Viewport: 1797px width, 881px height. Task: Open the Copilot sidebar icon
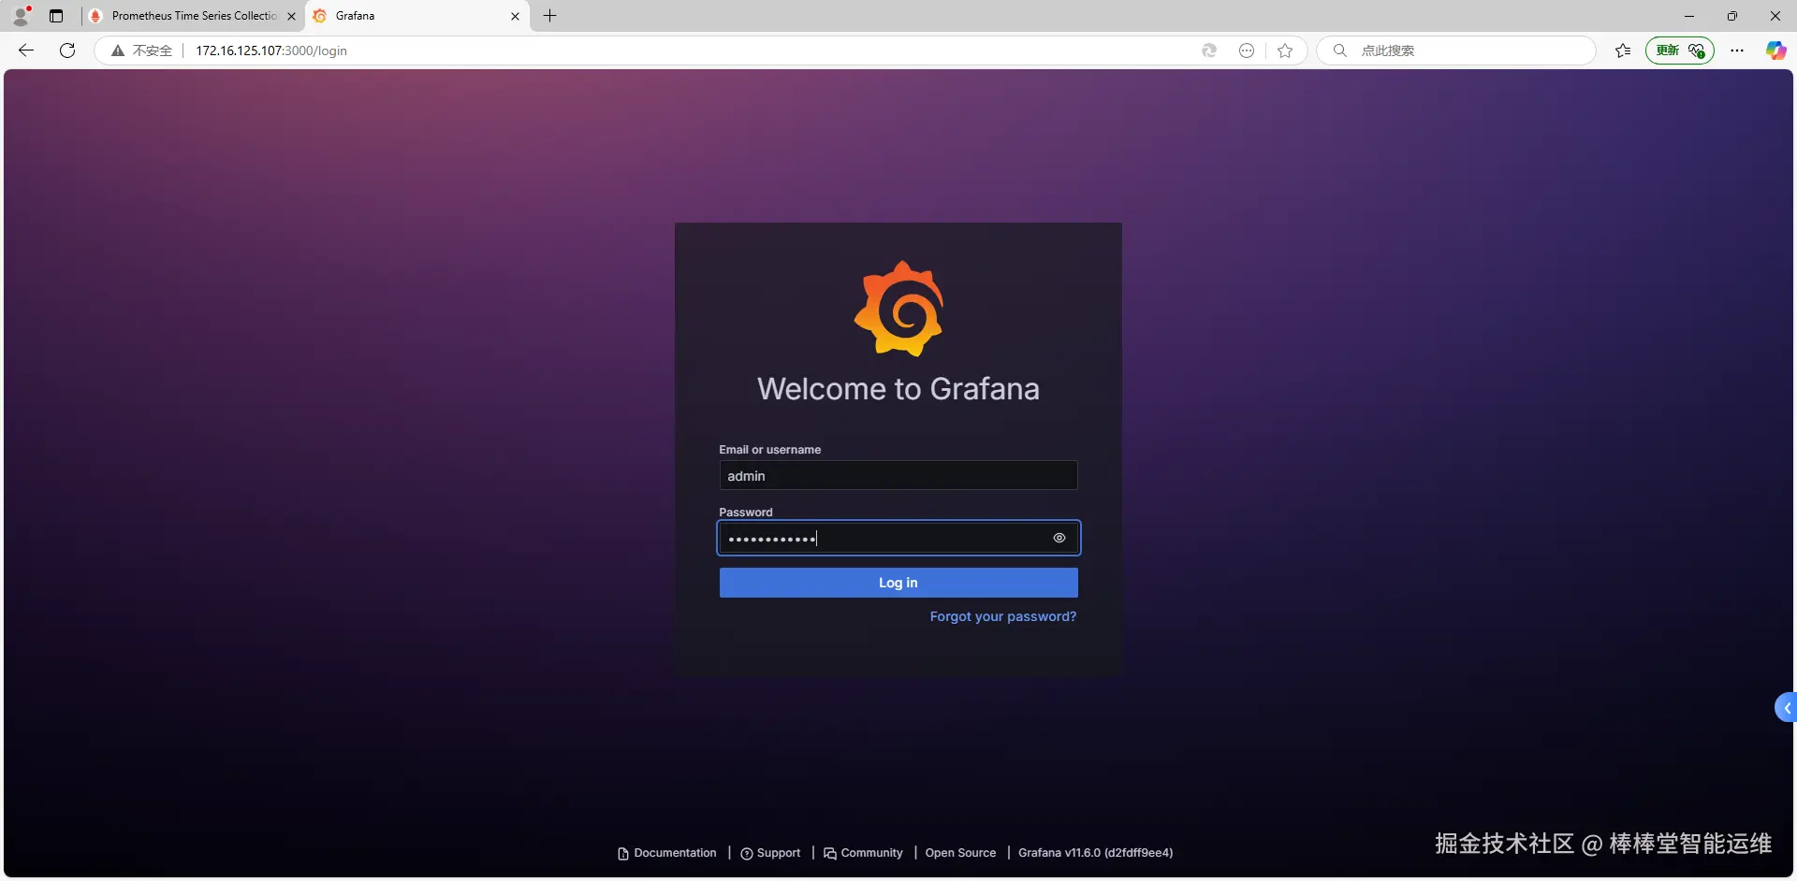click(1775, 51)
